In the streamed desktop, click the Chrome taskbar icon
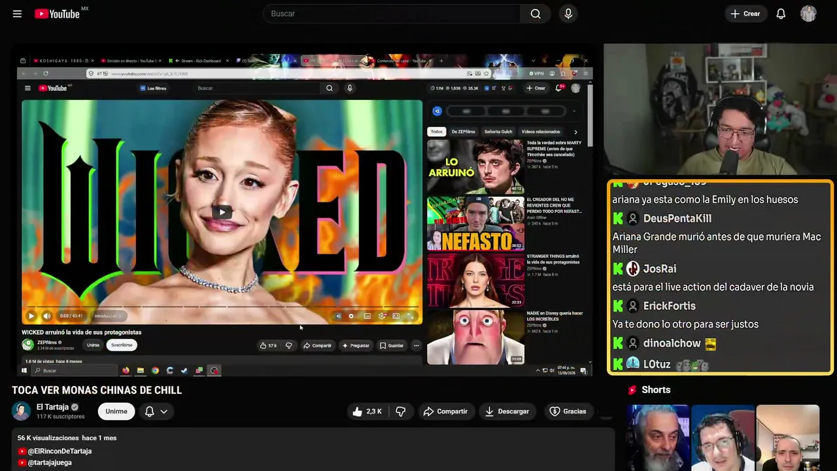Screen dimensions: 837x471 pos(155,370)
